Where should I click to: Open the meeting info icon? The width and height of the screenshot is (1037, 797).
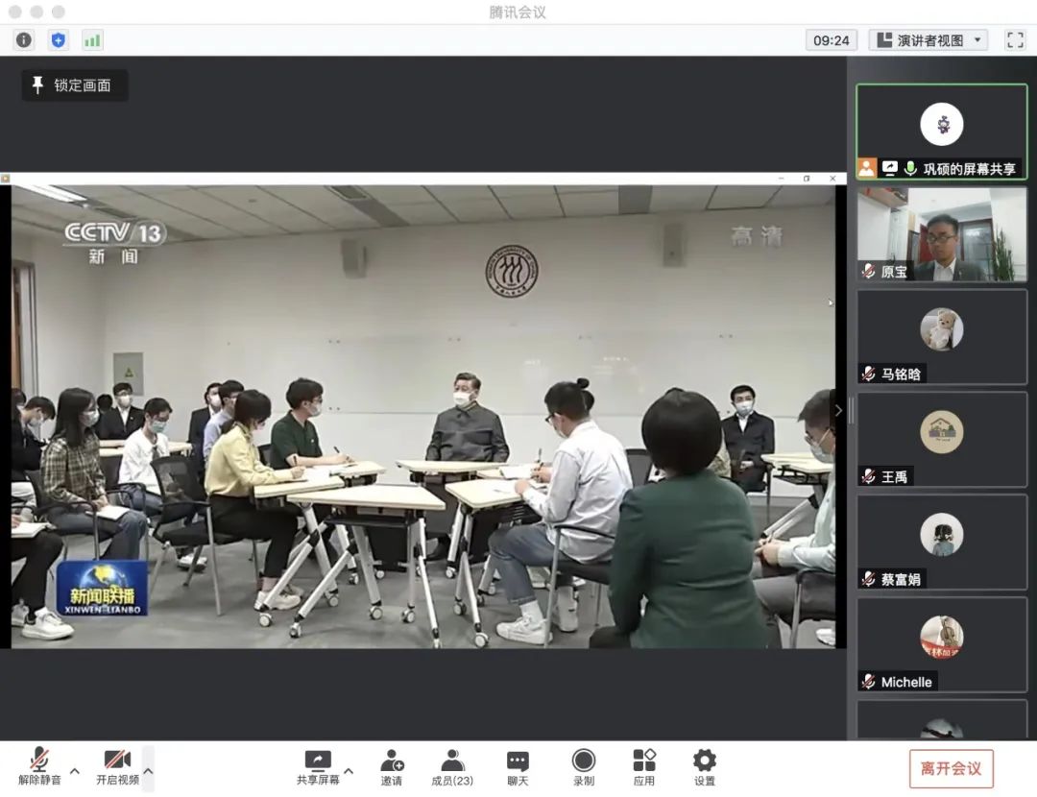pos(24,40)
